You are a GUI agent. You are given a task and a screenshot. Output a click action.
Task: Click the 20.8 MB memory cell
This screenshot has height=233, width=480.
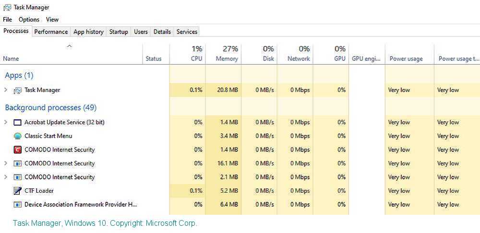click(x=224, y=90)
